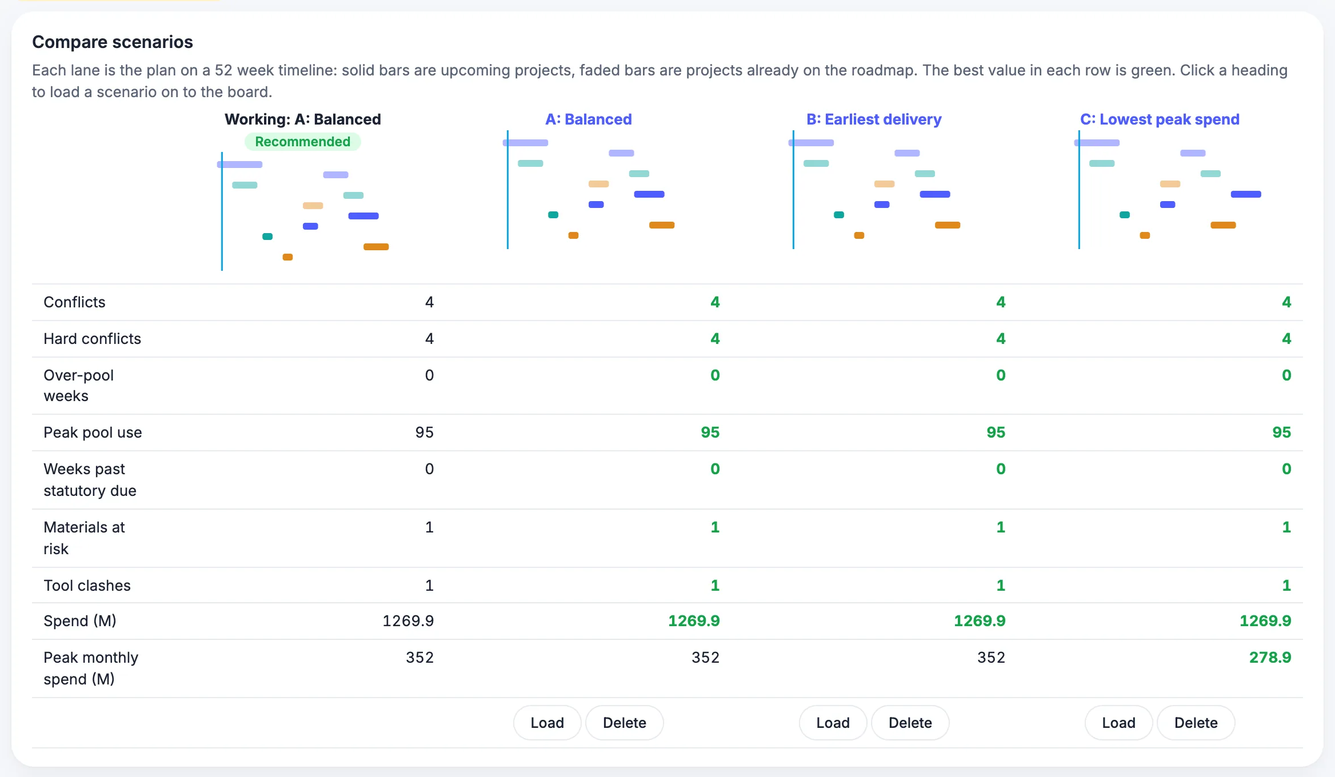The height and width of the screenshot is (777, 1335).
Task: Delete scenario C: Lowest peak spend
Action: tap(1196, 723)
